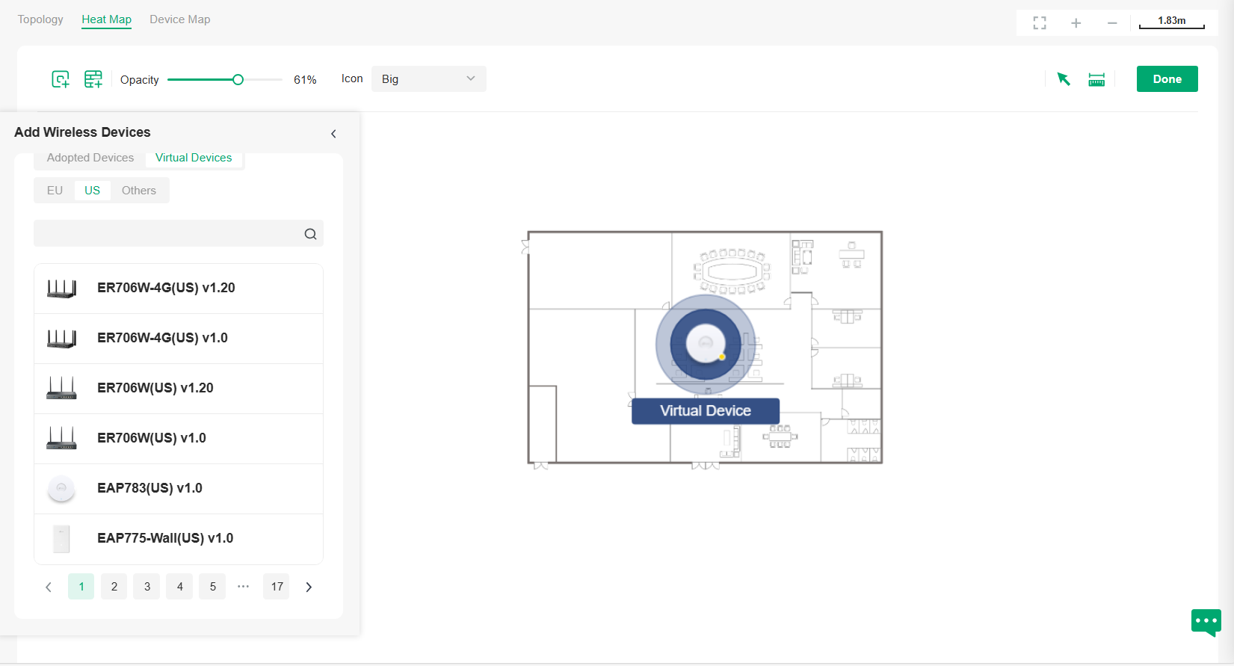The width and height of the screenshot is (1234, 666).
Task: Zoom in with the plus icon
Action: point(1076,23)
